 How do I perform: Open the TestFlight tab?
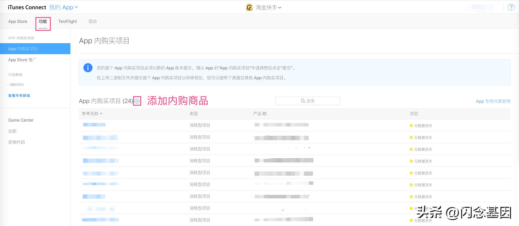coord(68,21)
